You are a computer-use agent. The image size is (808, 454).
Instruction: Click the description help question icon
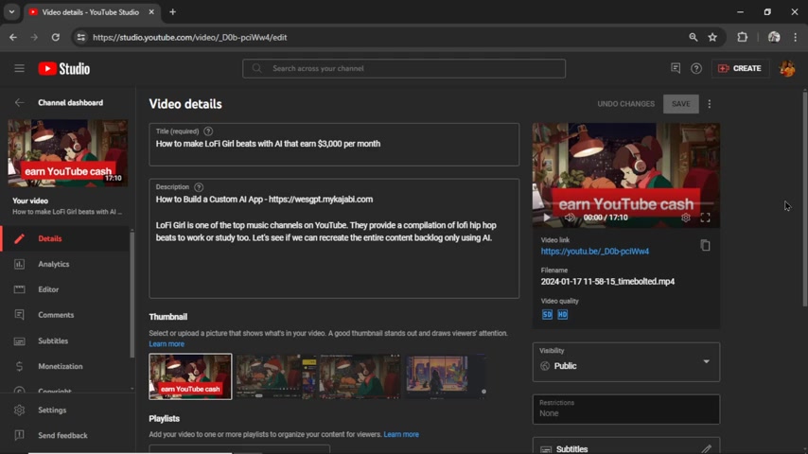tap(199, 187)
